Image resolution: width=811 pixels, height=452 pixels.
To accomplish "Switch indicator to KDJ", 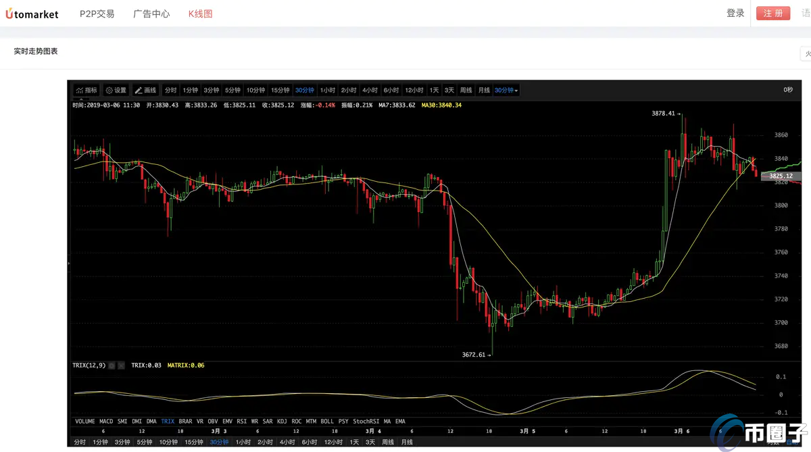I will click(x=282, y=422).
